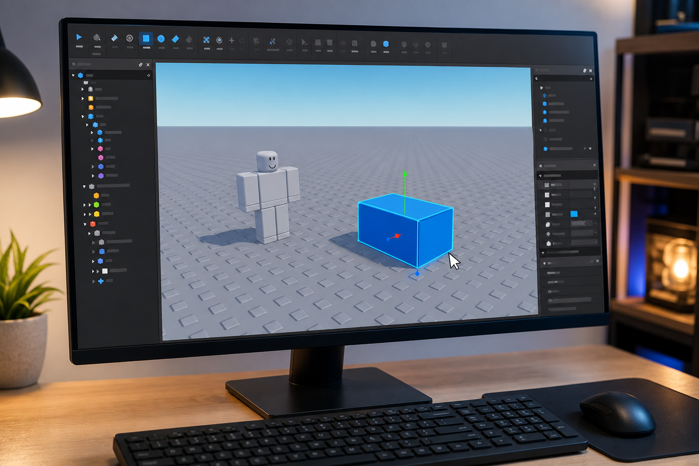Expand the purple hexagon tree item
Image resolution: width=699 pixels, height=466 pixels.
[x=93, y=176]
